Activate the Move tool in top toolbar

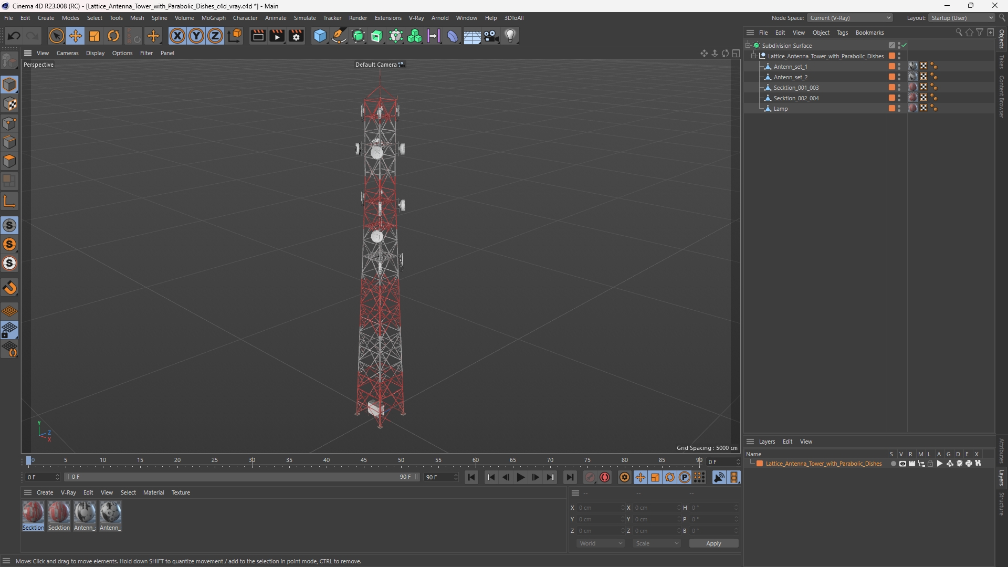click(76, 36)
